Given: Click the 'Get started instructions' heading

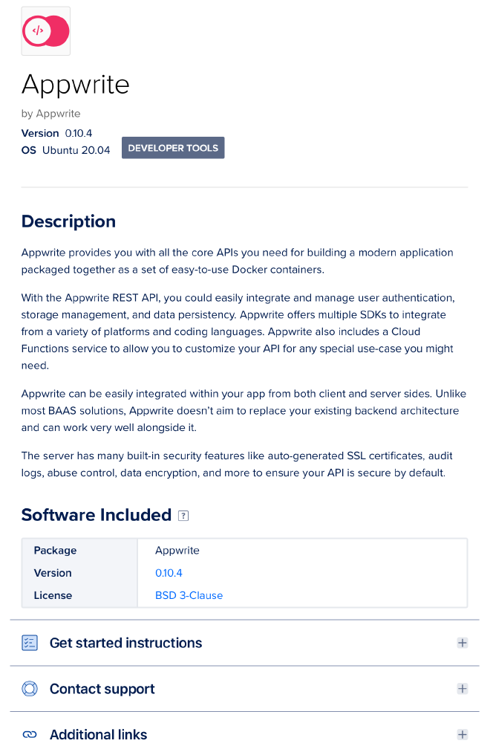Looking at the screenshot, I should click(125, 642).
